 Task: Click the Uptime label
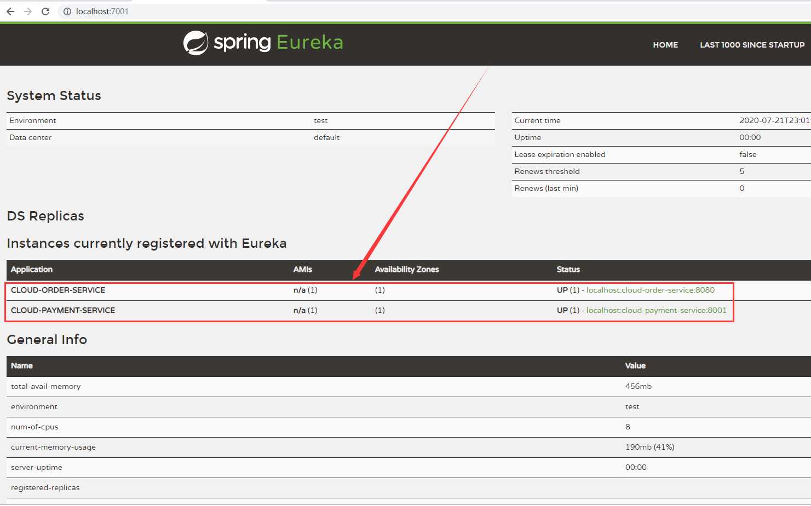(x=528, y=137)
